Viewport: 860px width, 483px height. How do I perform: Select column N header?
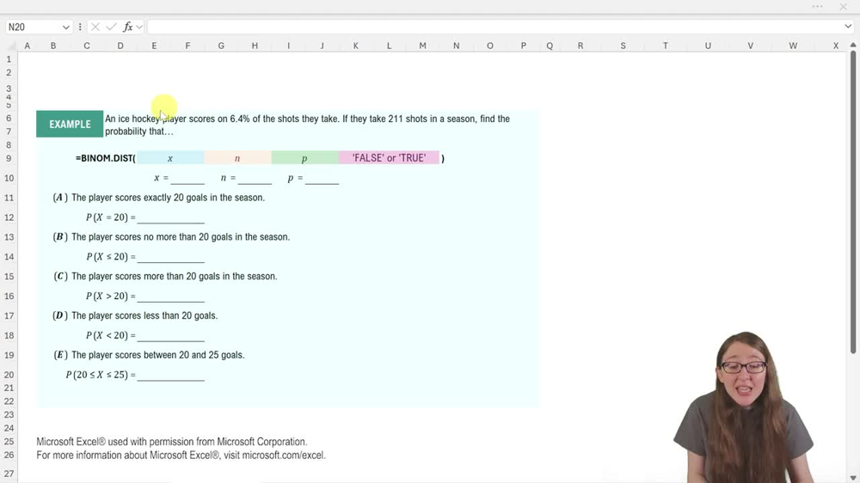tap(457, 46)
